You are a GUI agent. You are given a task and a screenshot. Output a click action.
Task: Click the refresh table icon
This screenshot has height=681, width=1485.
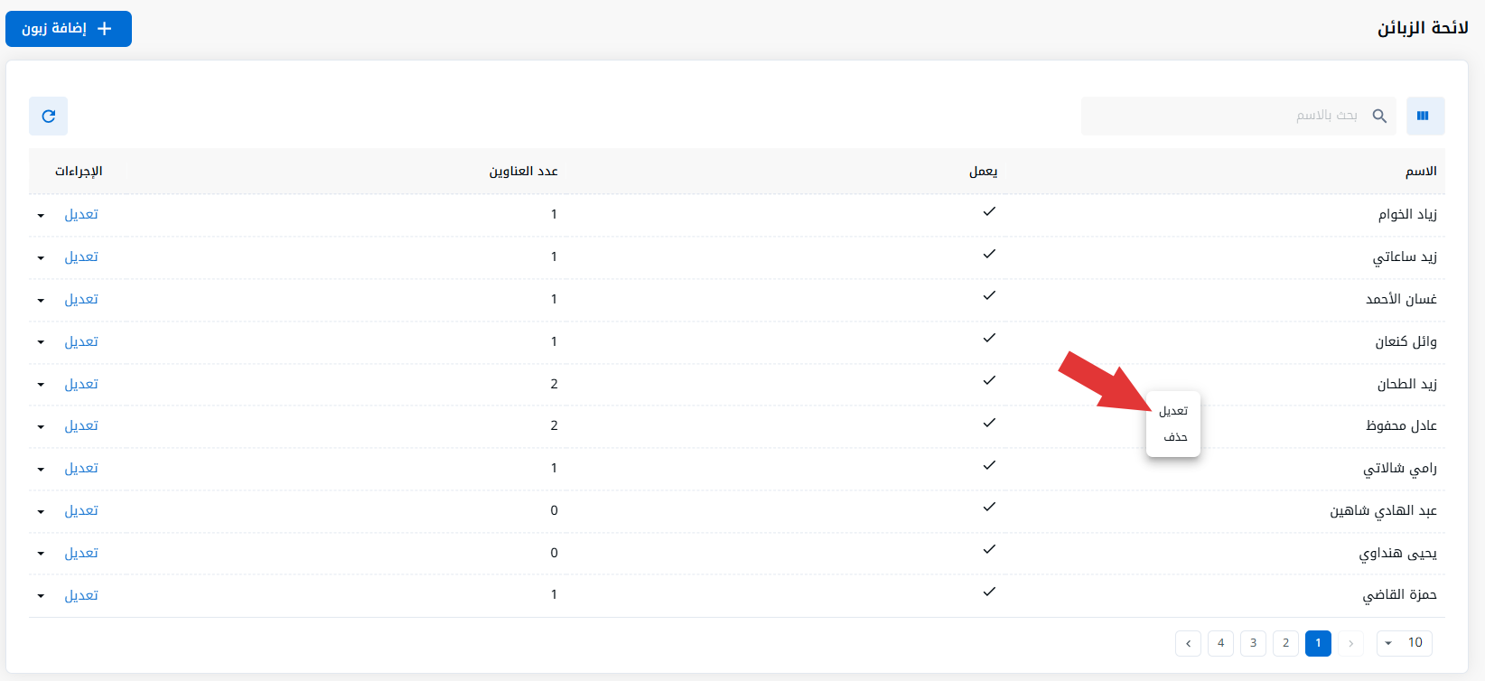click(x=49, y=116)
